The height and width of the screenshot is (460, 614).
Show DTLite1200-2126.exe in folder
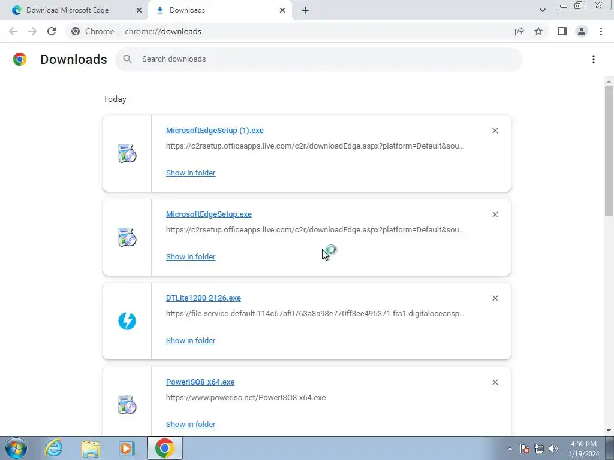tap(191, 341)
